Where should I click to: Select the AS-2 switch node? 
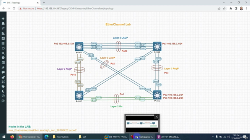pyautogui.click(x=157, y=95)
